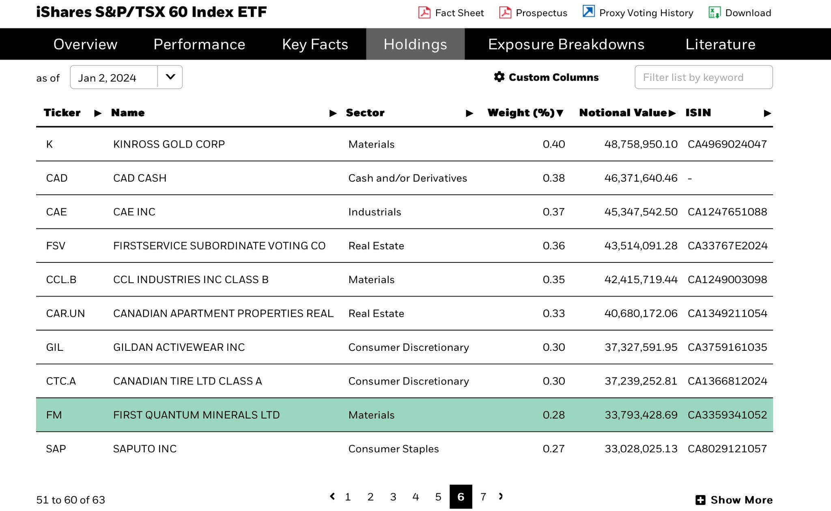This screenshot has height=511, width=831.
Task: Click the Notional Value column header
Action: [623, 113]
